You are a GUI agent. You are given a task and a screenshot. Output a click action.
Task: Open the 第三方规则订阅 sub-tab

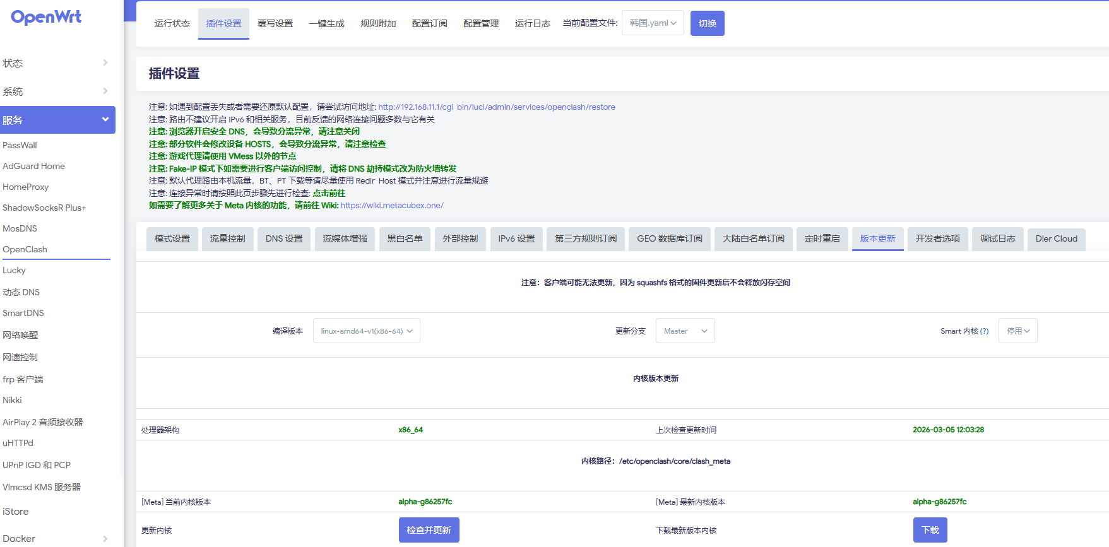(586, 239)
